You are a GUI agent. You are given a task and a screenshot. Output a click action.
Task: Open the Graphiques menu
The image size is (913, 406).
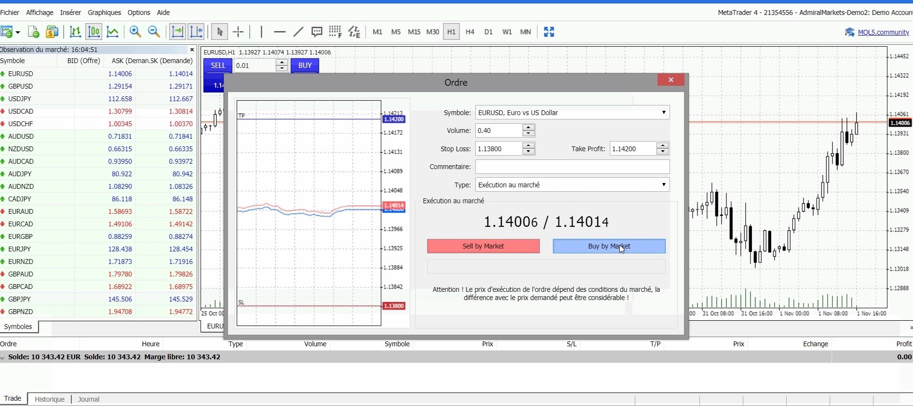pos(105,13)
